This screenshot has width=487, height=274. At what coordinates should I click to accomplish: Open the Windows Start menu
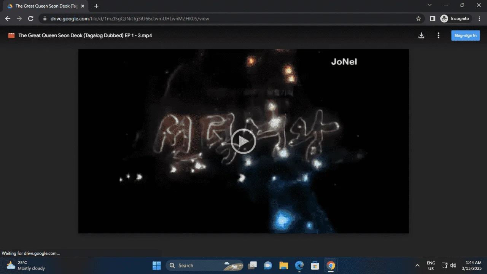(156, 265)
